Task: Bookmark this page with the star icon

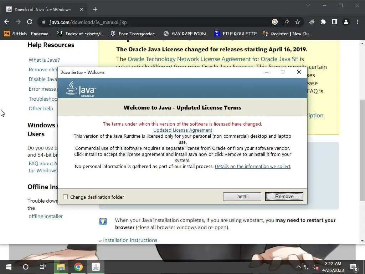Action: click(298, 22)
